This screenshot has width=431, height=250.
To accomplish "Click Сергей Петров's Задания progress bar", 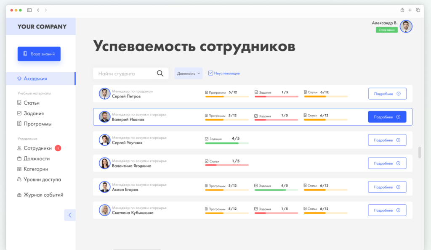I will coord(276,97).
